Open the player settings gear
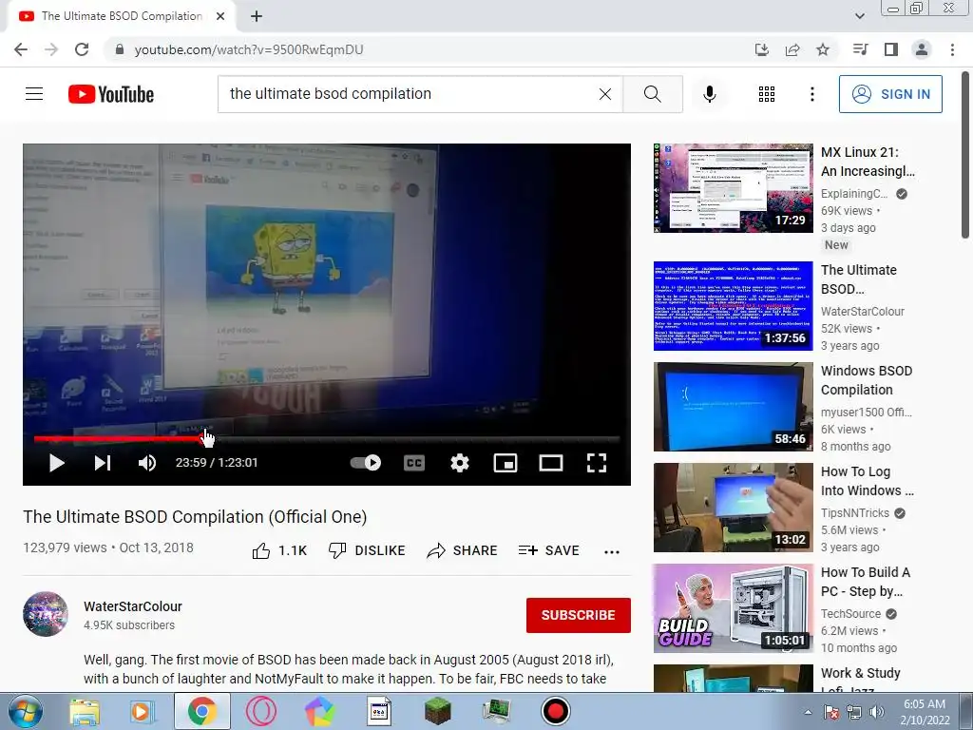 pos(460,463)
